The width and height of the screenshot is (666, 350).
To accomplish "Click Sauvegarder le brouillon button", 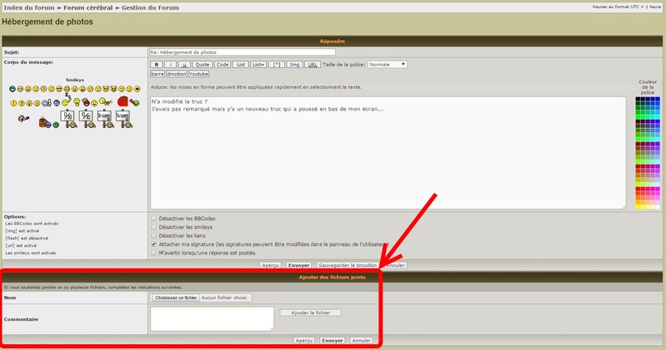I will 348,265.
